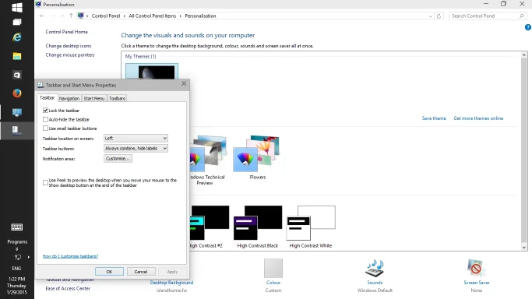Expand the Control Panel breadcrumb arrow
Viewport: 532px width, 299px height.
(124, 16)
